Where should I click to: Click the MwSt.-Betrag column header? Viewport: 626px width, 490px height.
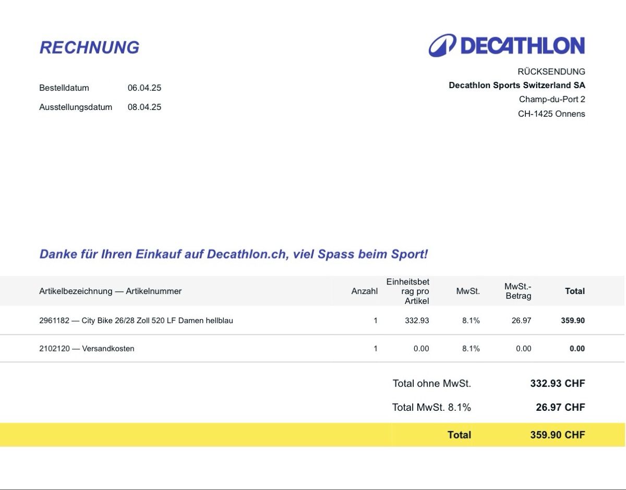pos(518,291)
